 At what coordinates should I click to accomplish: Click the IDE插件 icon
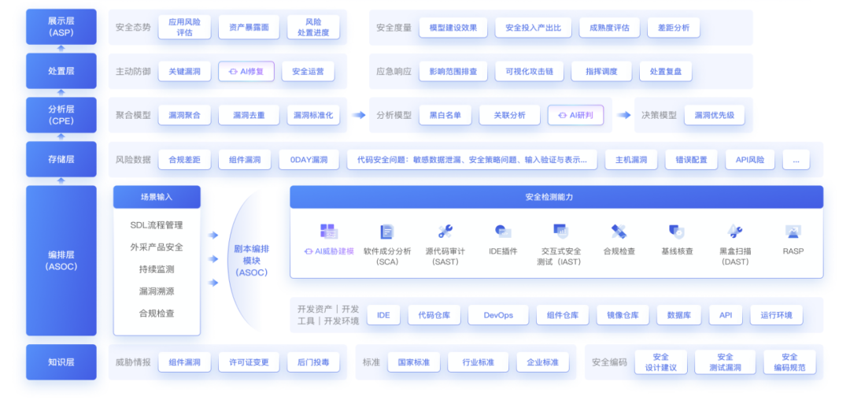503,232
